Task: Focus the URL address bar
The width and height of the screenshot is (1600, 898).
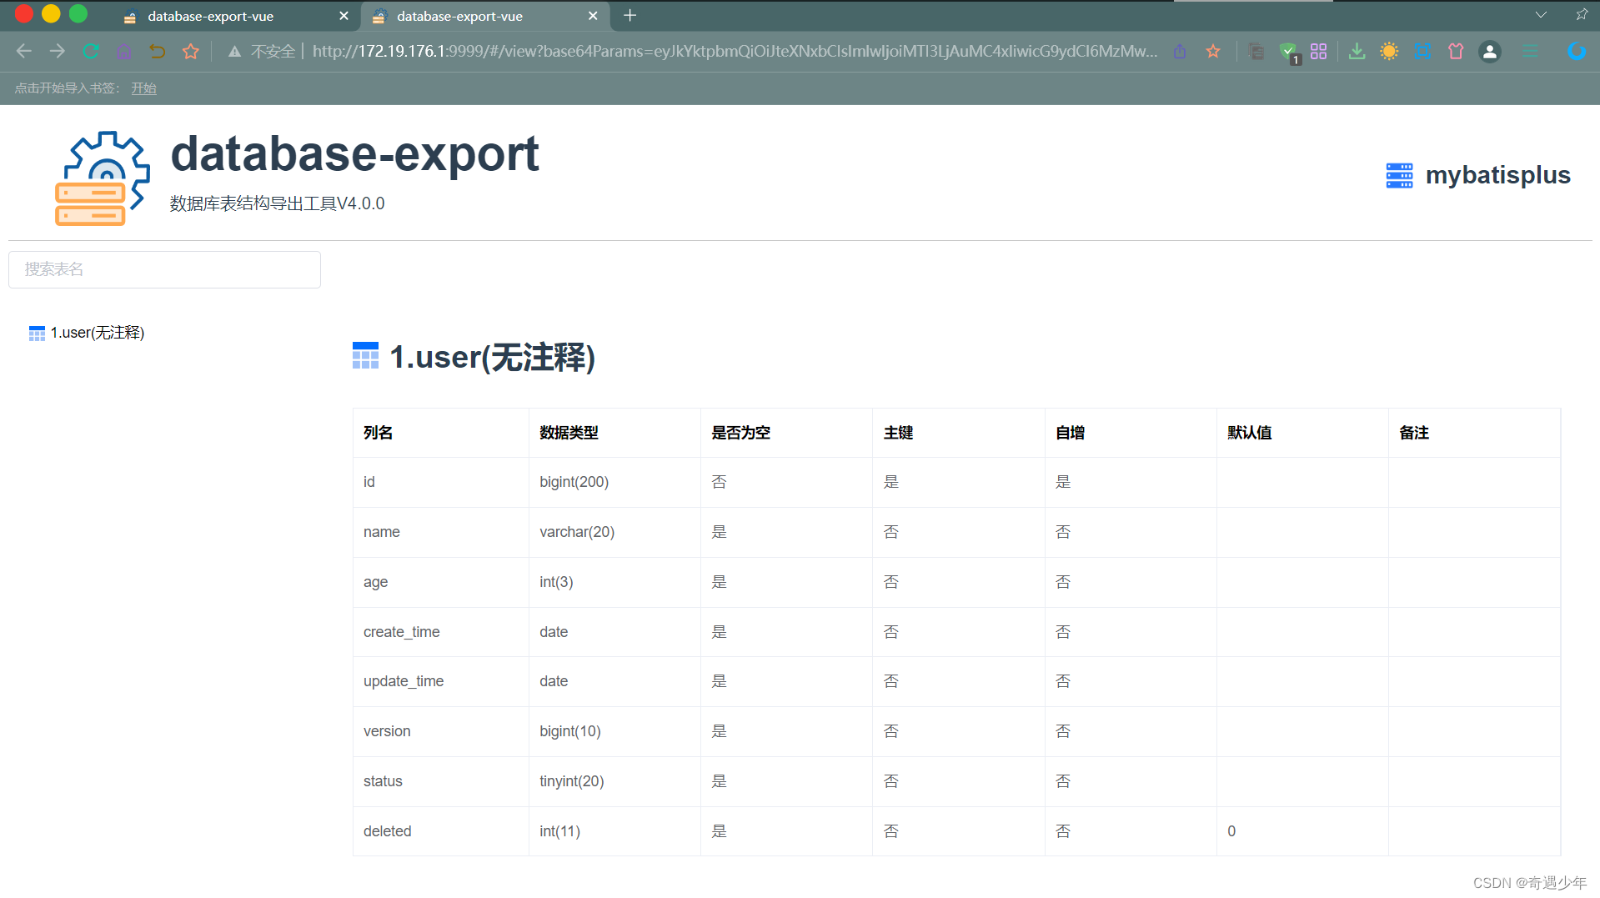Action: click(x=735, y=52)
